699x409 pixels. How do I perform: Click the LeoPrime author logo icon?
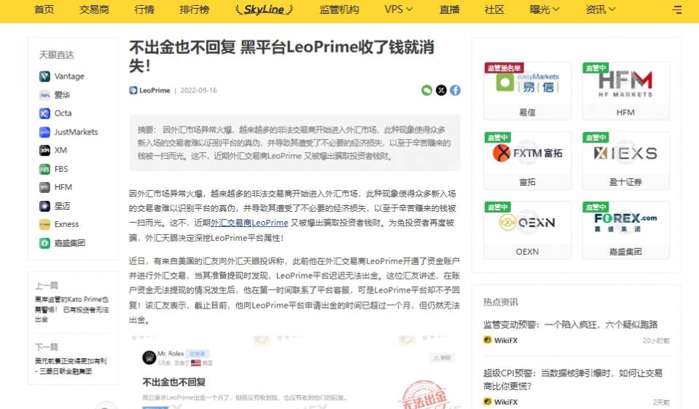click(133, 90)
